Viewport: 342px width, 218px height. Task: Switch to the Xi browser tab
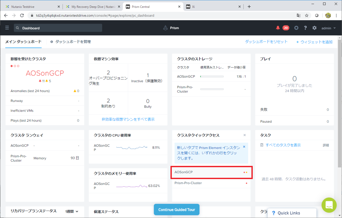coord(214,7)
